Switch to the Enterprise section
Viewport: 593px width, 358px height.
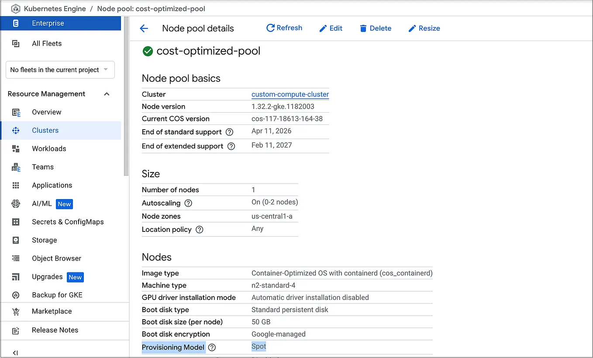click(48, 23)
